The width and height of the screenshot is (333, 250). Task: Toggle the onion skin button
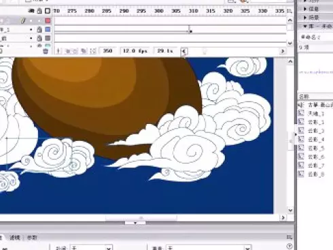[x=67, y=51]
